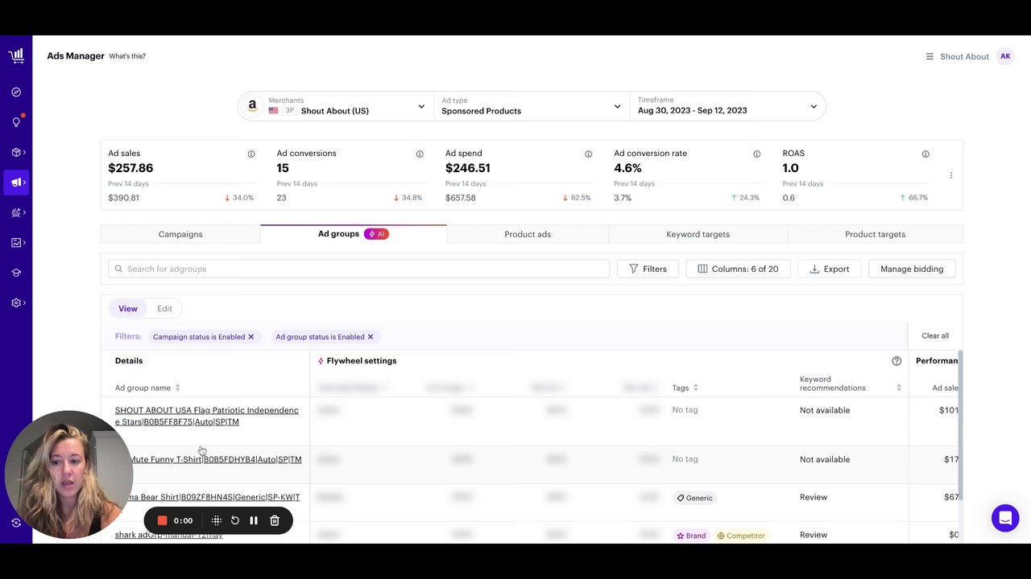
Task: Switch to View mode
Action: point(128,309)
